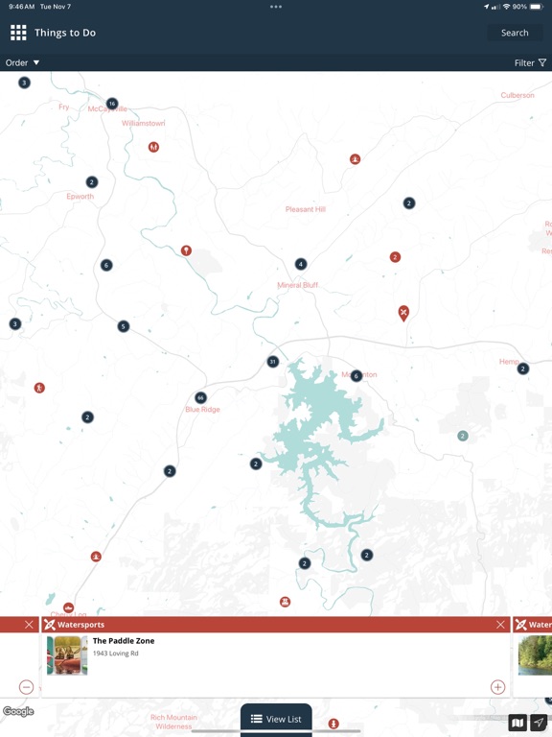Open The Paddle Zone listing title
This screenshot has width=552, height=737.
[x=124, y=641]
